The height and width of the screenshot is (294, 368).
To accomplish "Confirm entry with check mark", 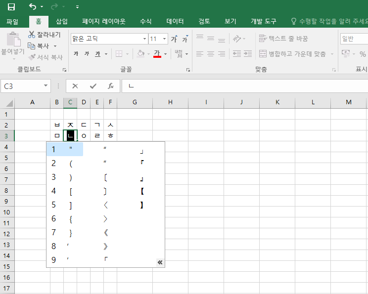I will tap(93, 86).
